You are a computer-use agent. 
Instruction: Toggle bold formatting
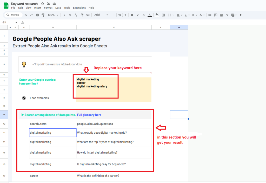point(132,15)
